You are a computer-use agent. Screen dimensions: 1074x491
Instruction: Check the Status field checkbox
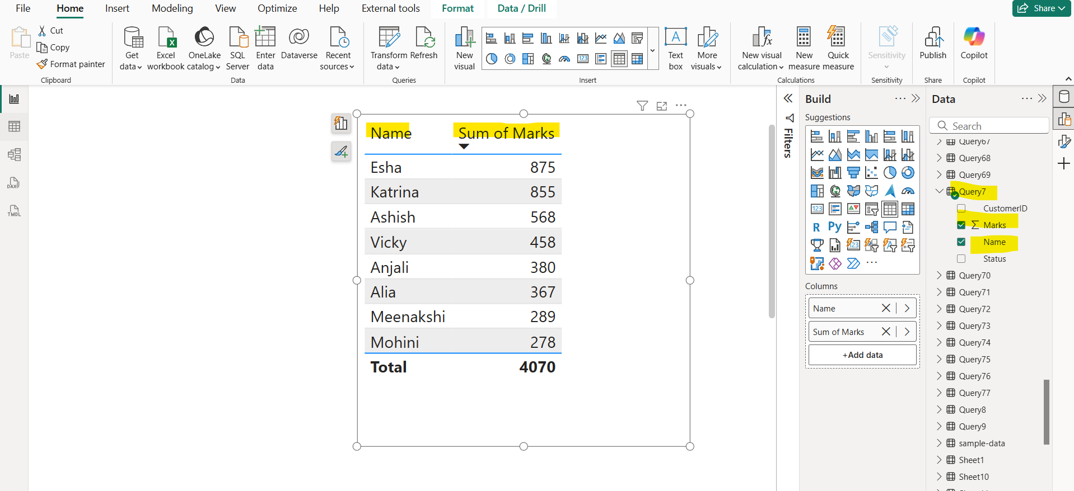[x=961, y=259]
